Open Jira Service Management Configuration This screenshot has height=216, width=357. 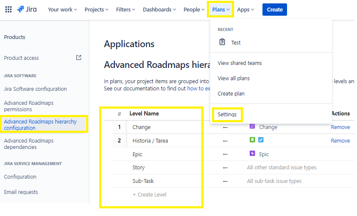pos(20,177)
